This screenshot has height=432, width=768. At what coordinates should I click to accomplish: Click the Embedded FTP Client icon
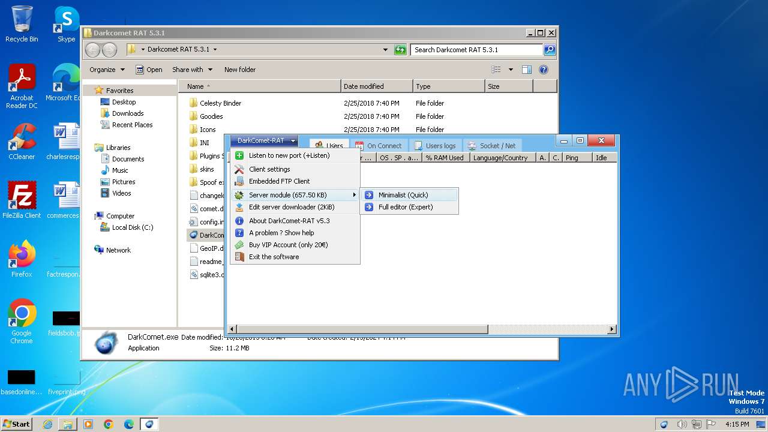(x=239, y=181)
